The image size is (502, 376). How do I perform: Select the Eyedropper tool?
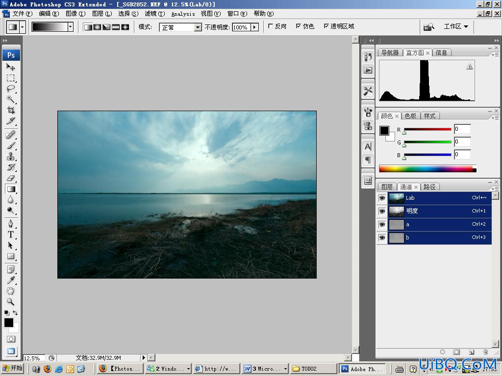[x=11, y=280]
